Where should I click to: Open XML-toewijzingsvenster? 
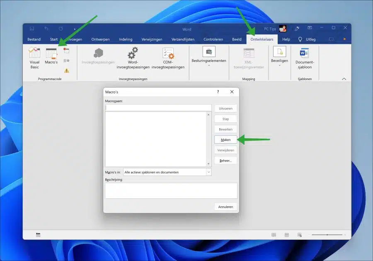click(x=249, y=59)
